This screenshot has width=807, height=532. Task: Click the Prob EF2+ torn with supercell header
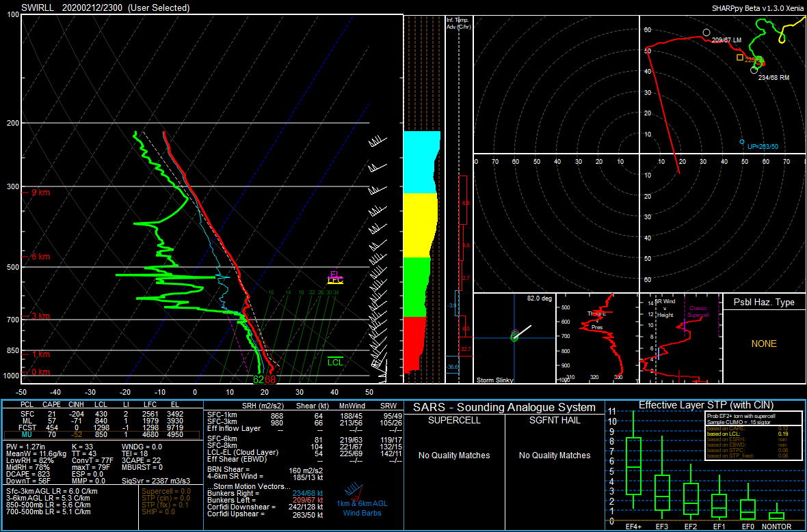pyautogui.click(x=741, y=417)
